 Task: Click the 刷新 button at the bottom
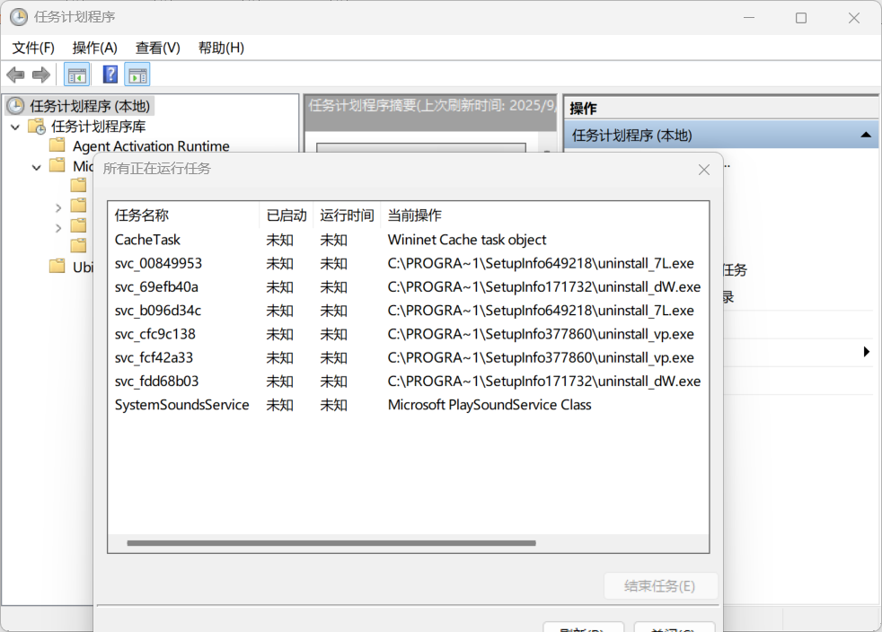(583, 627)
